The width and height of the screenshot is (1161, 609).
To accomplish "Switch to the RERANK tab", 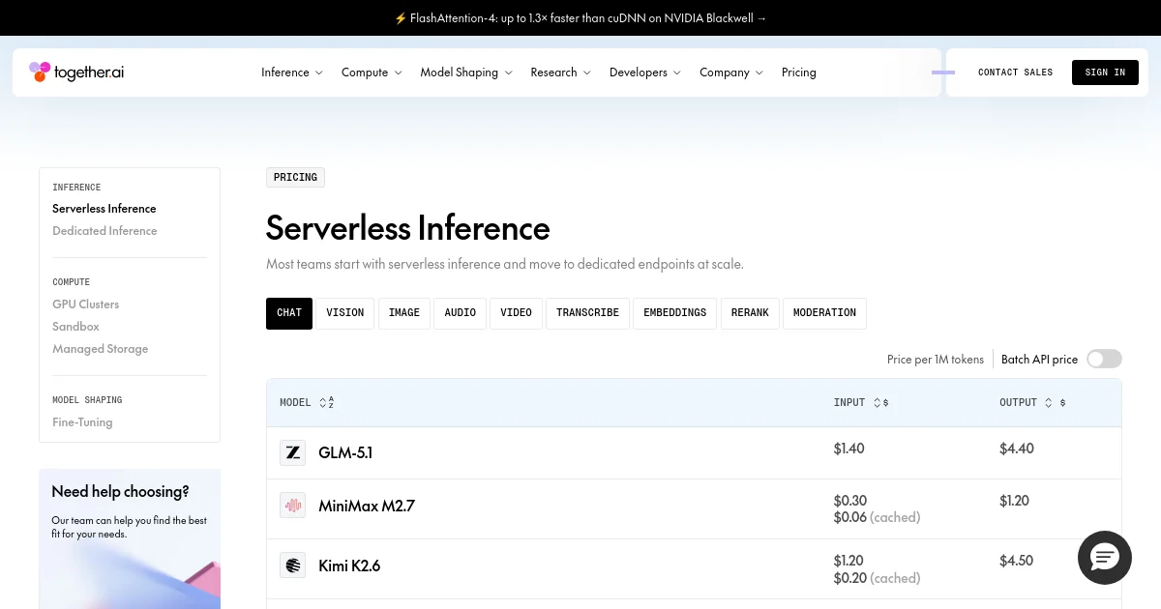I will click(750, 313).
